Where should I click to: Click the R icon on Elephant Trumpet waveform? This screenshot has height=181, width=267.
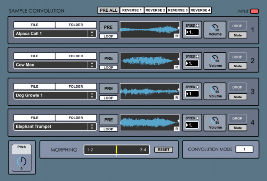(177, 129)
